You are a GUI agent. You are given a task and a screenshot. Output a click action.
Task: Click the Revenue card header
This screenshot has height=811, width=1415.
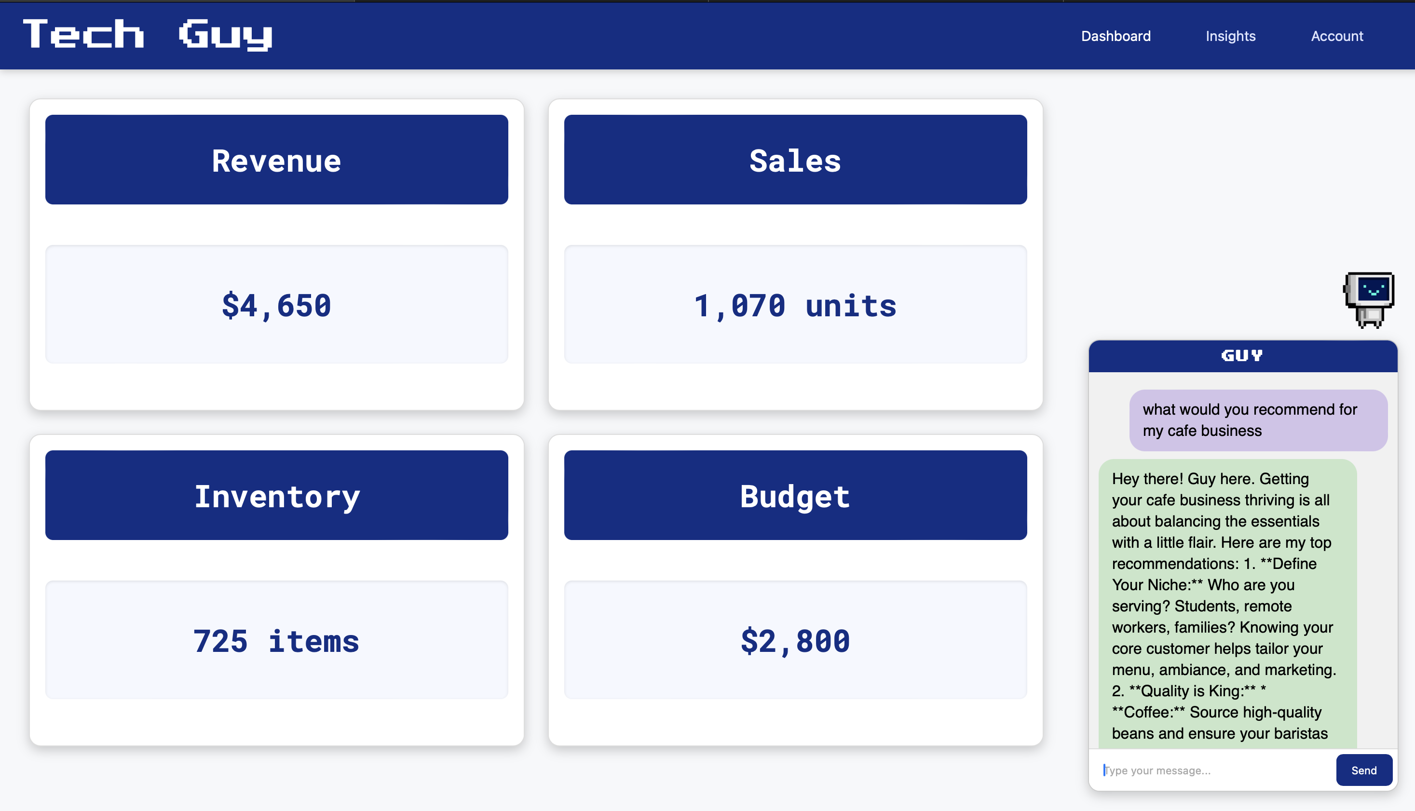coord(276,160)
